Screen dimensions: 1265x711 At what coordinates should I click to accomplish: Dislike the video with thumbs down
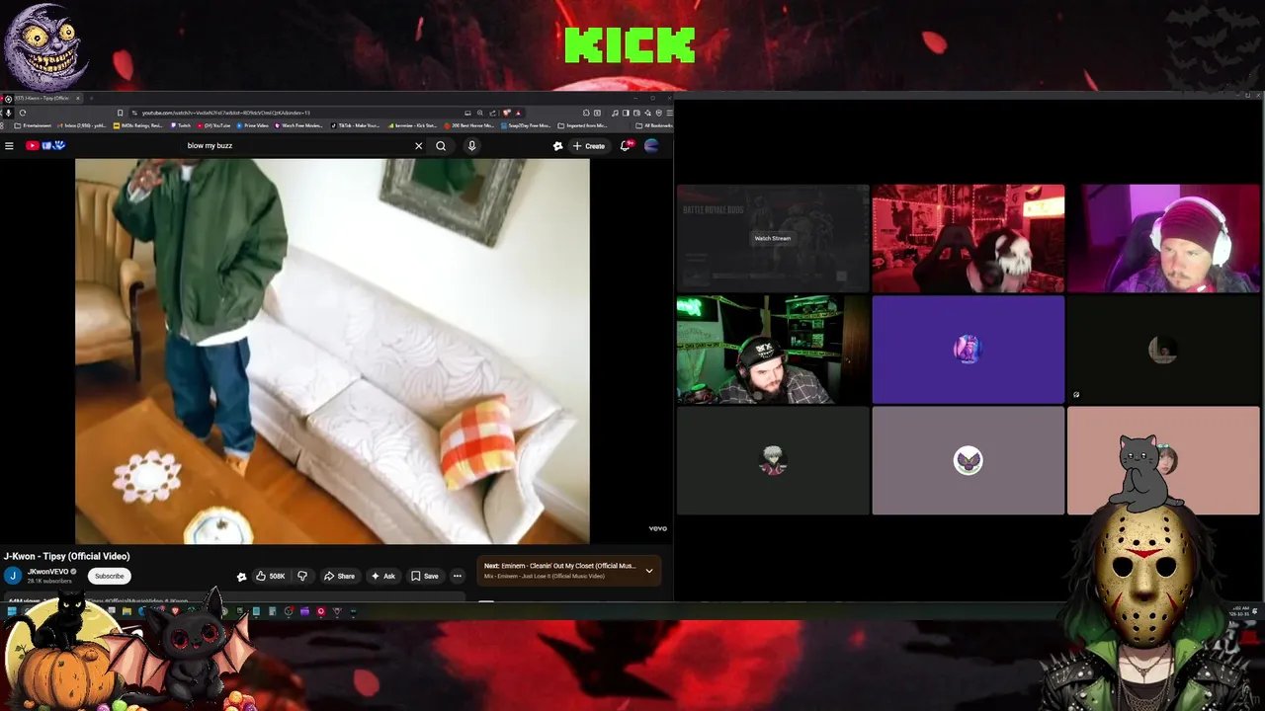click(302, 576)
